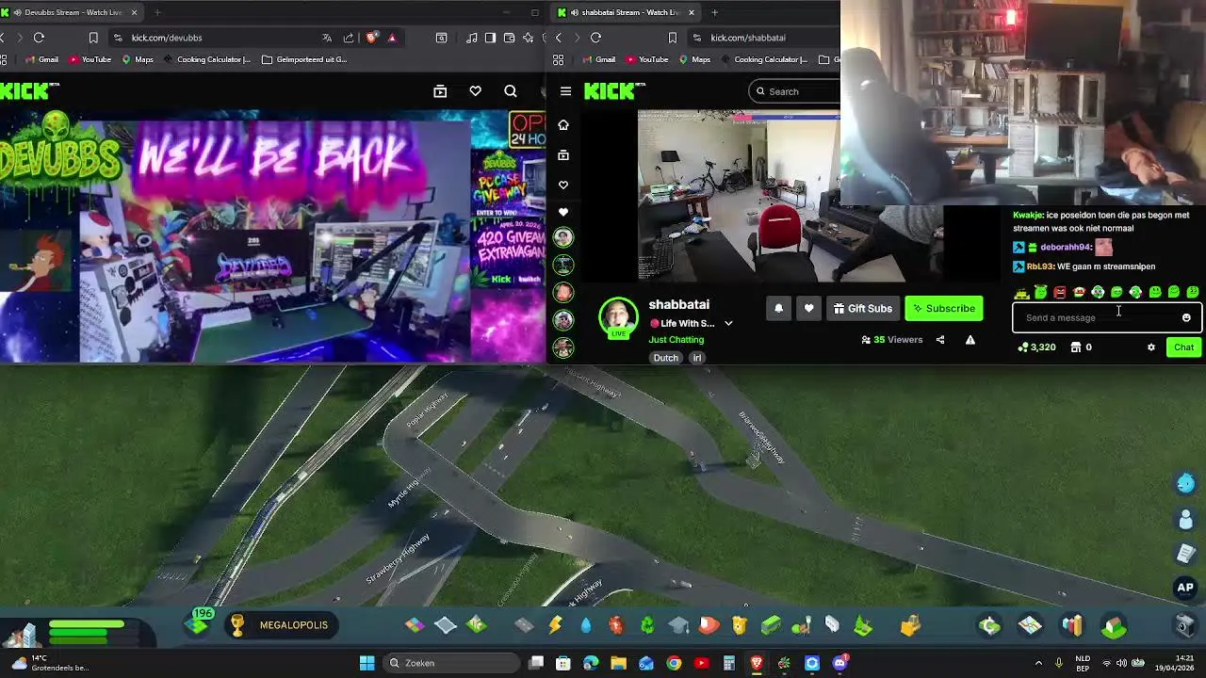Image resolution: width=1206 pixels, height=678 pixels.
Task: Open the Water droplet tool
Action: [586, 625]
